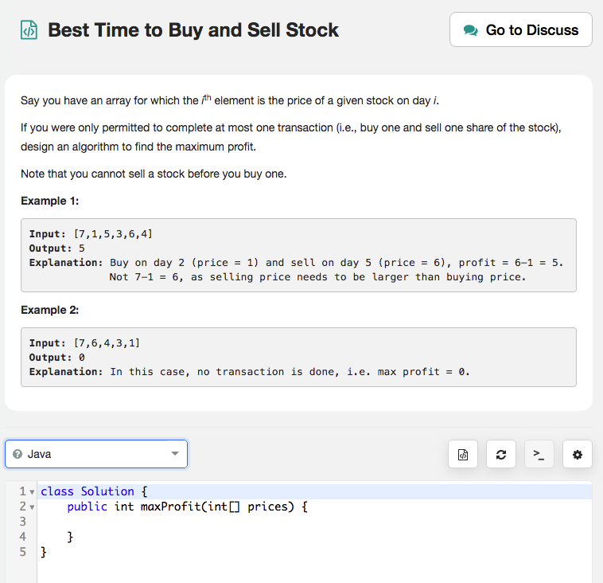
Task: Click the chat bubble icon in Go to Discuss
Action: click(x=471, y=30)
